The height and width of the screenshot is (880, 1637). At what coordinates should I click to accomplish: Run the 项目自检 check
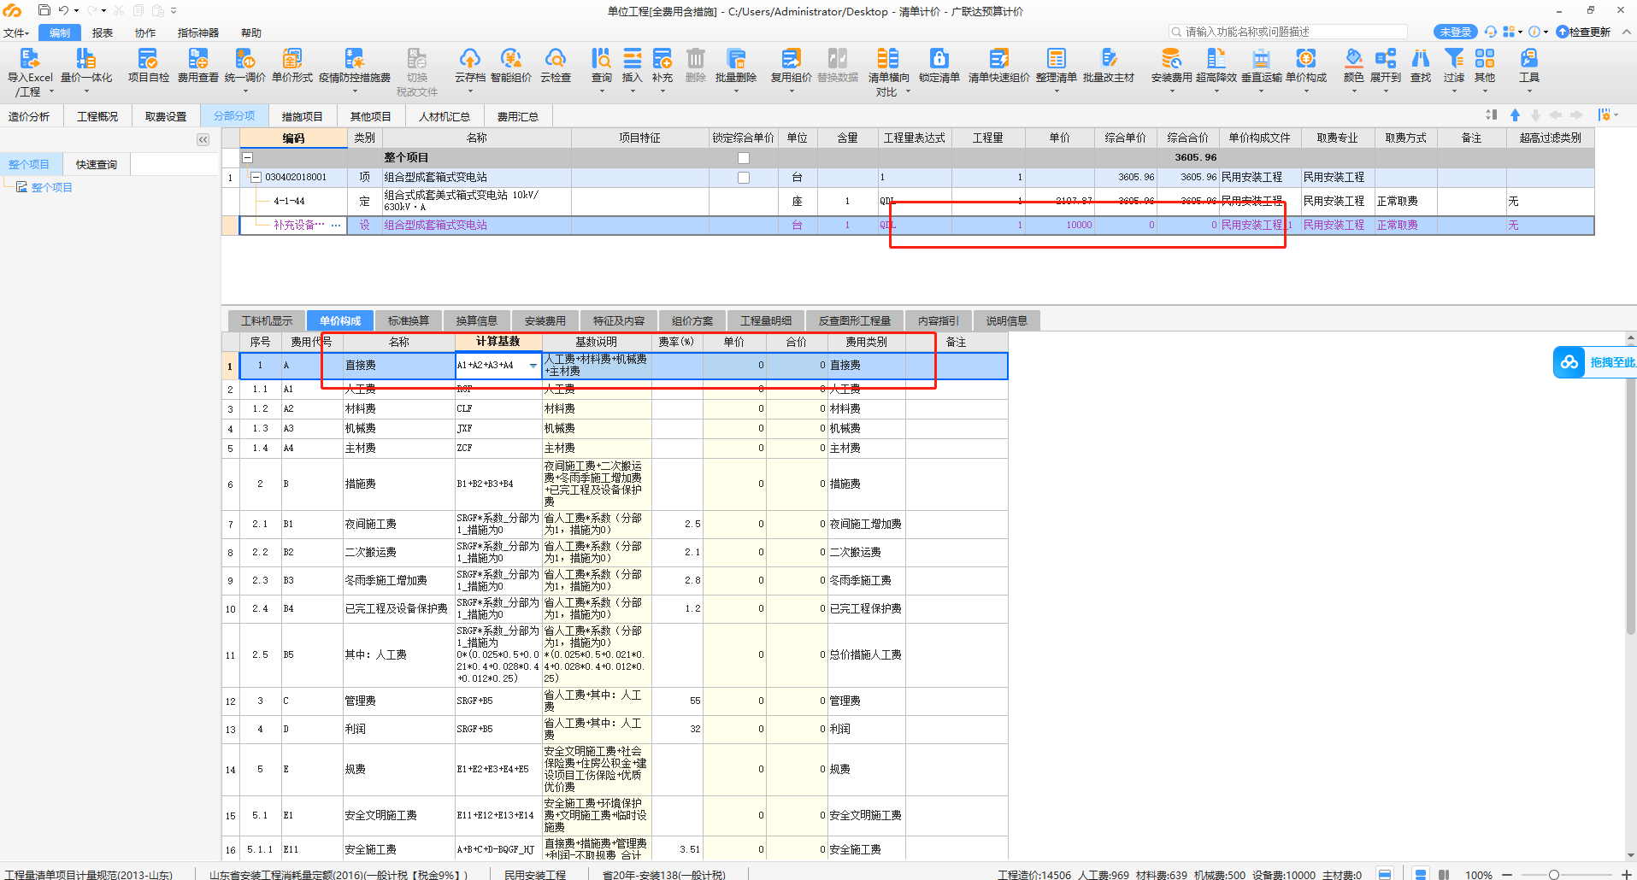click(x=148, y=58)
